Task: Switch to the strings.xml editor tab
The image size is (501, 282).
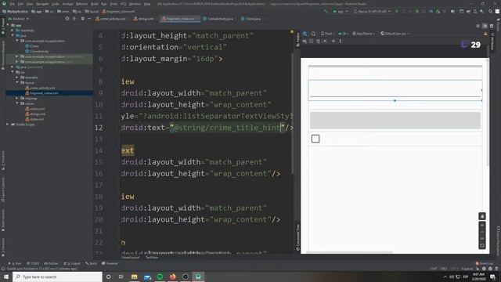Action: click(144, 19)
